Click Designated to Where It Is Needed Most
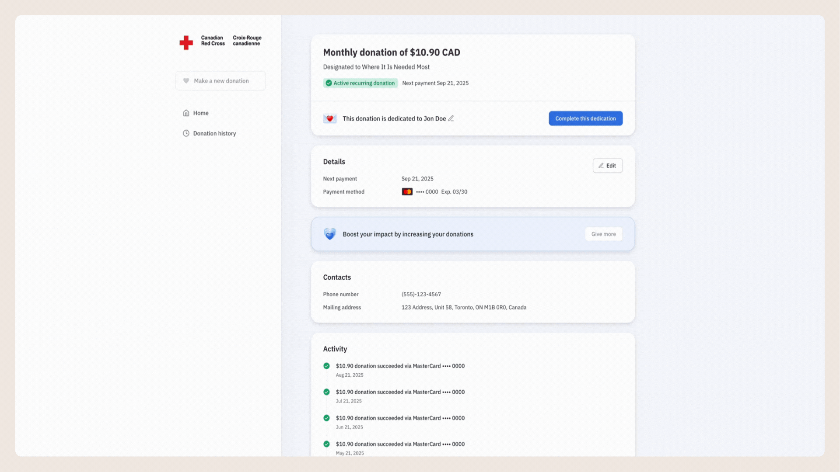 pyautogui.click(x=376, y=67)
